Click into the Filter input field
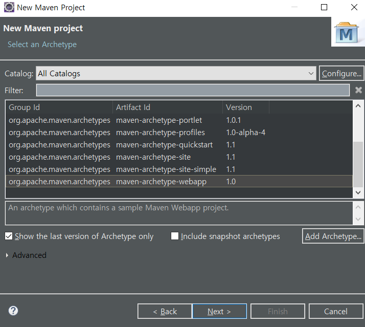Viewport: 365px width, 327px height. (x=193, y=90)
